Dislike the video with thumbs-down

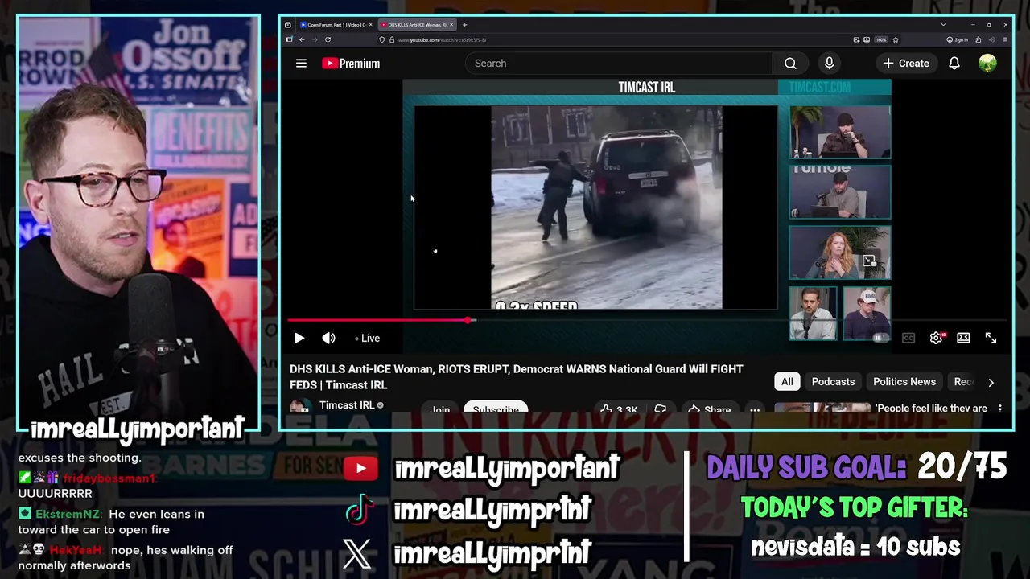661,409
